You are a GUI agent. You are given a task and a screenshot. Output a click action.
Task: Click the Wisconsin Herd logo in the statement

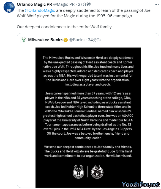[97, 172]
